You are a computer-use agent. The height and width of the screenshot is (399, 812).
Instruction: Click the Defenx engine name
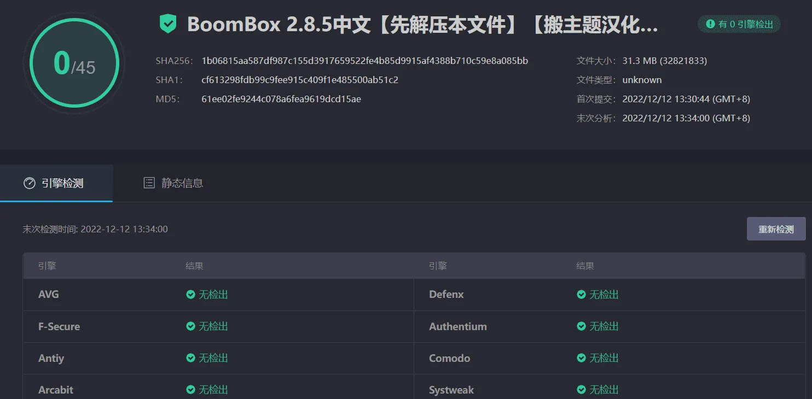pyautogui.click(x=446, y=295)
